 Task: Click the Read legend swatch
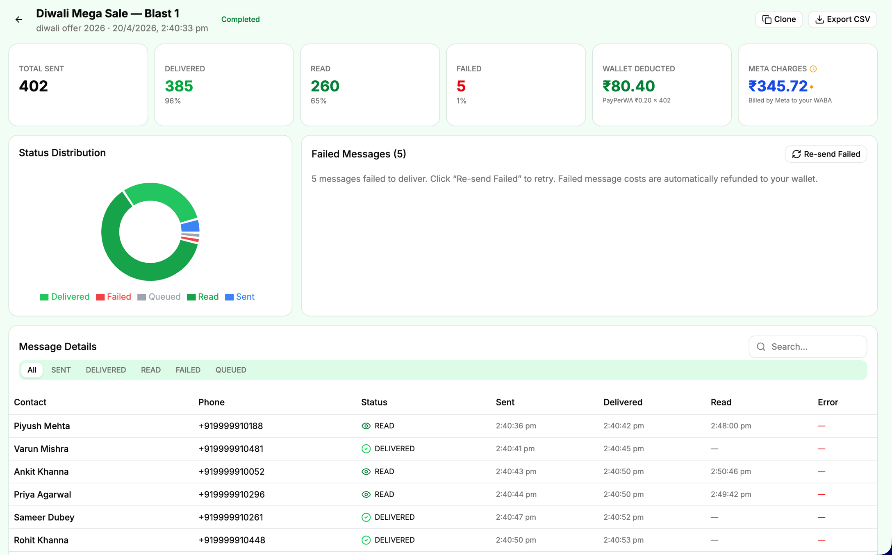(191, 297)
